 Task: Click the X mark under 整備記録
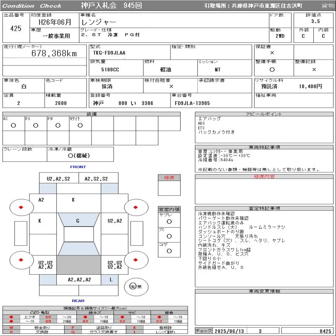point(314,69)
